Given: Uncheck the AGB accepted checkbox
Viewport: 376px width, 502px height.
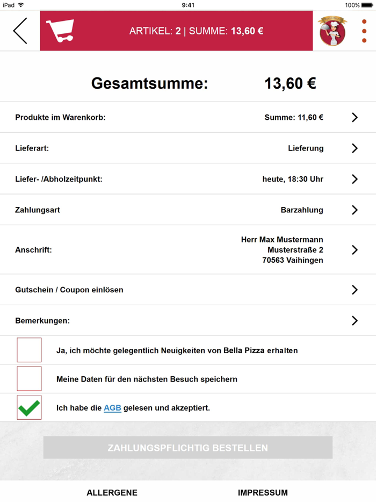Looking at the screenshot, I should pyautogui.click(x=29, y=407).
